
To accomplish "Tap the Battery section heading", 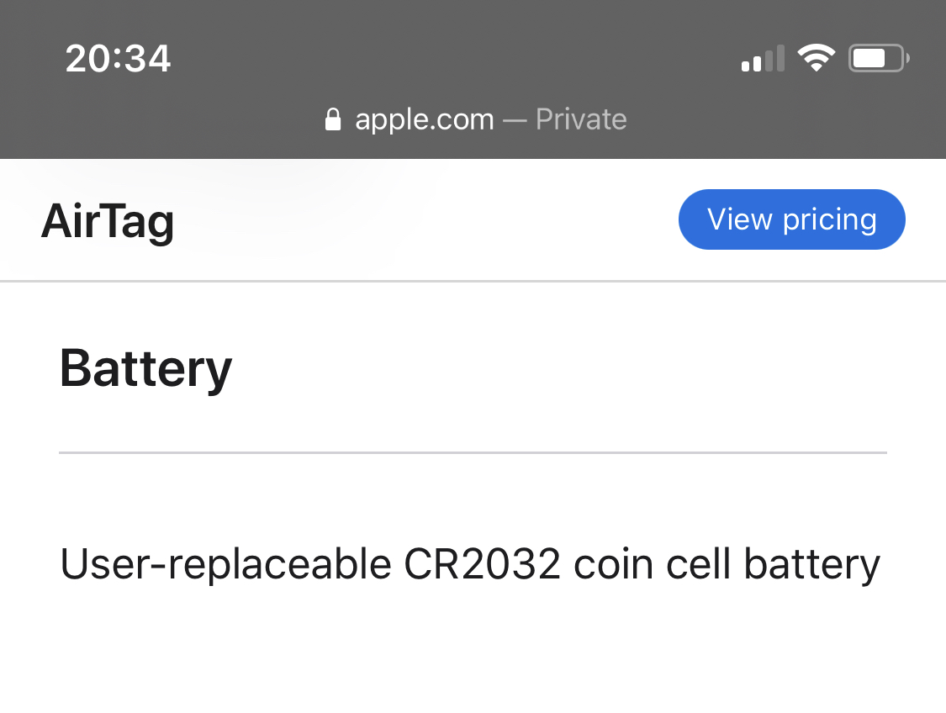I will [145, 367].
